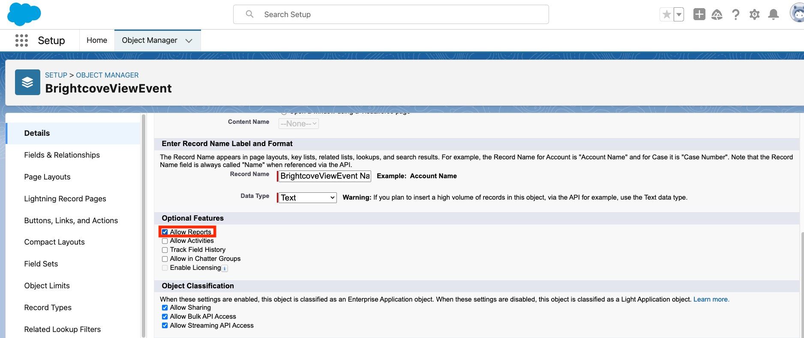Follow the SETUP breadcrumb link
804x338 pixels.
click(x=56, y=75)
